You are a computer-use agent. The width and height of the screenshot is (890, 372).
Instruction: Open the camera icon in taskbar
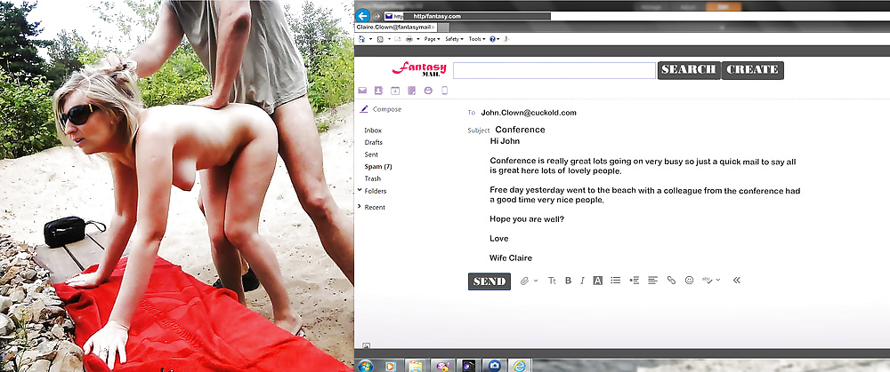(494, 366)
